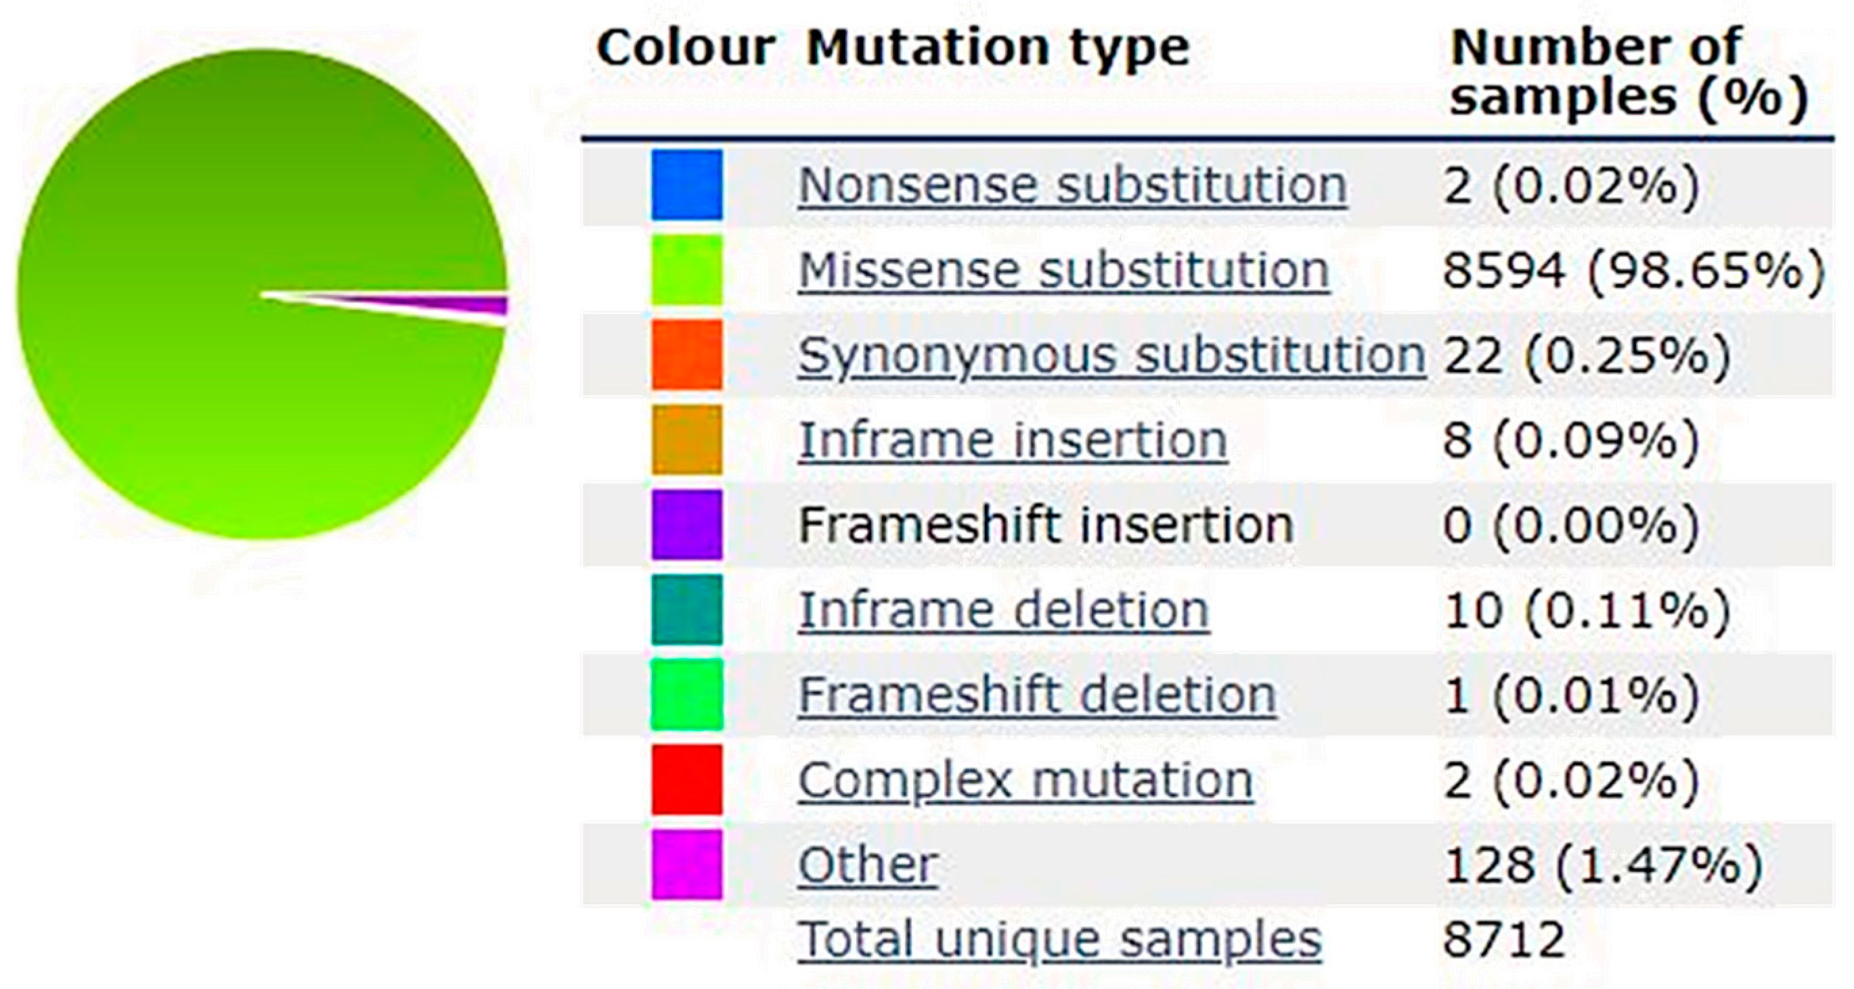Click the light green Missense substitution swatch
1854x989 pixels.
[x=686, y=270]
